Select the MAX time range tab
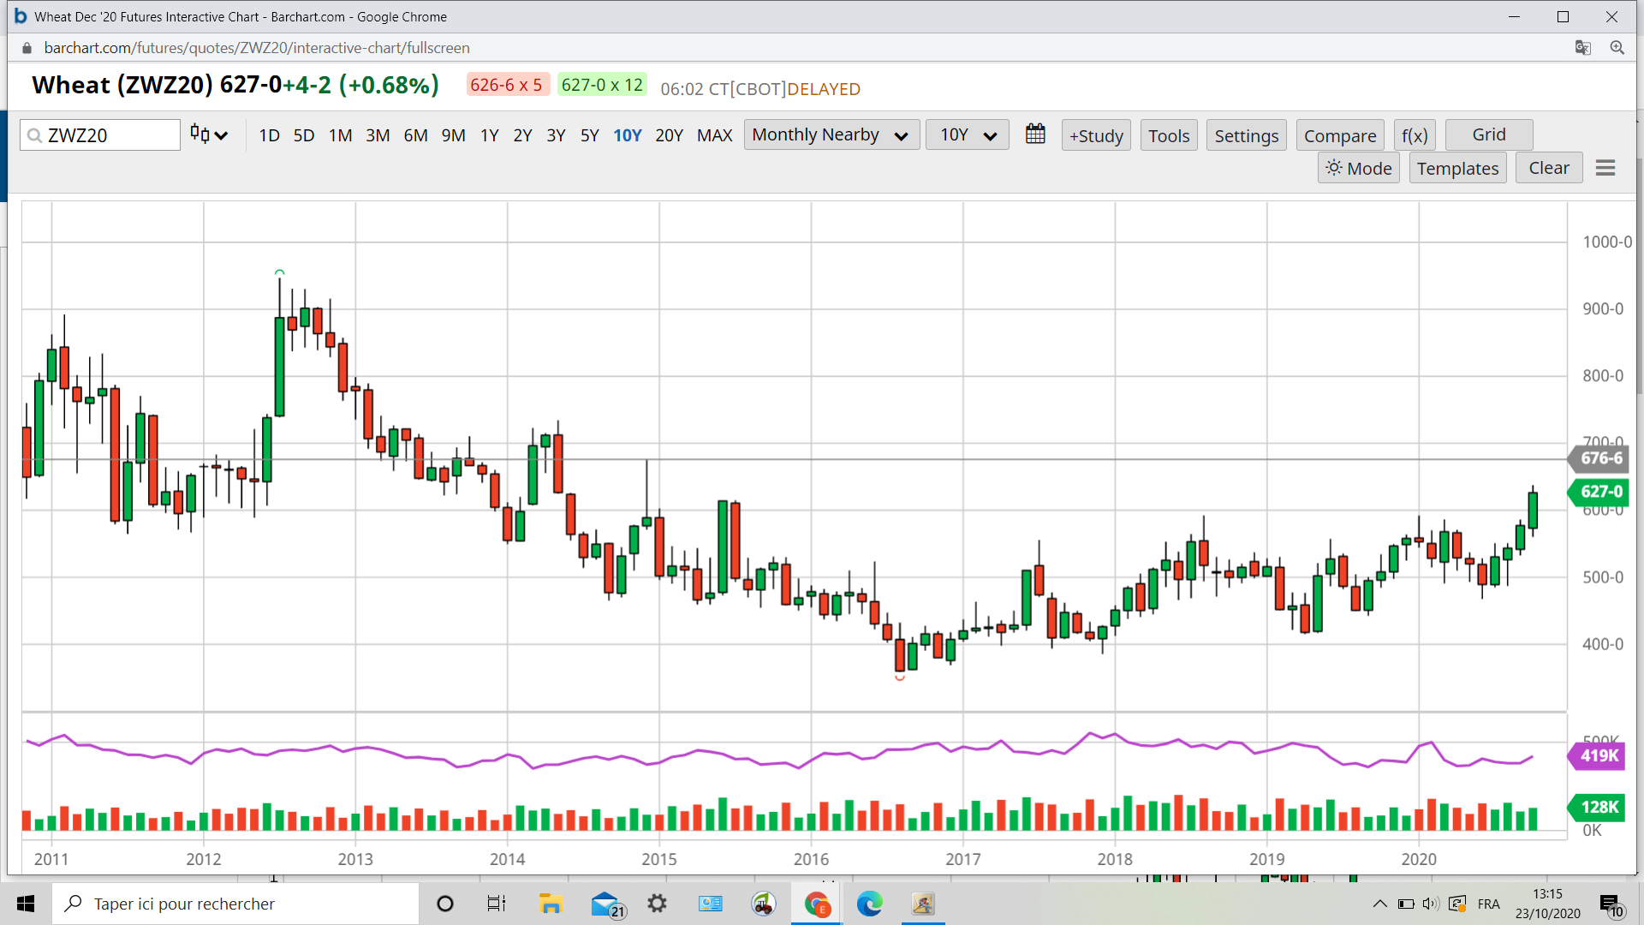 pos(714,135)
